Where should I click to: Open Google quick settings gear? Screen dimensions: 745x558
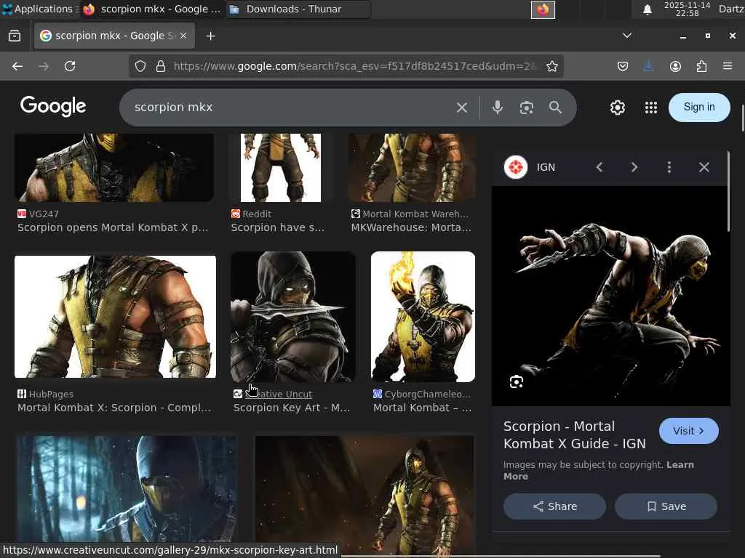617,108
